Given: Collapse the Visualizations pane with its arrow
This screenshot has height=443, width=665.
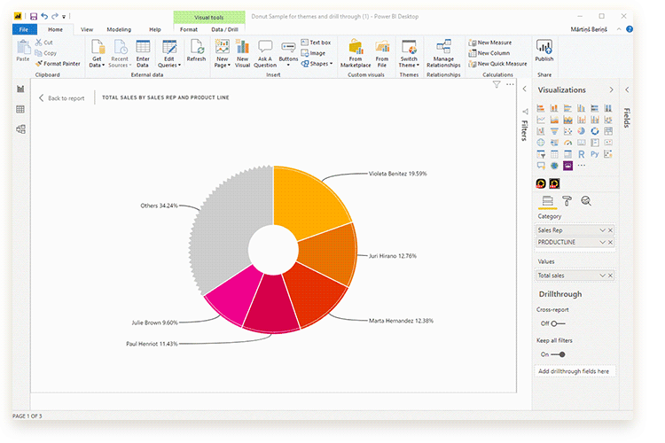Looking at the screenshot, I should [x=611, y=89].
